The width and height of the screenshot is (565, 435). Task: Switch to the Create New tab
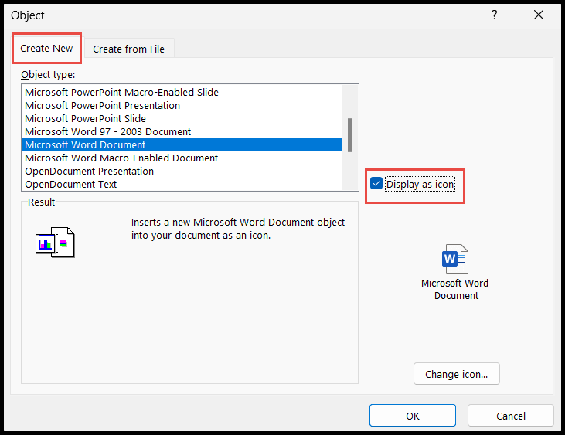pyautogui.click(x=46, y=48)
